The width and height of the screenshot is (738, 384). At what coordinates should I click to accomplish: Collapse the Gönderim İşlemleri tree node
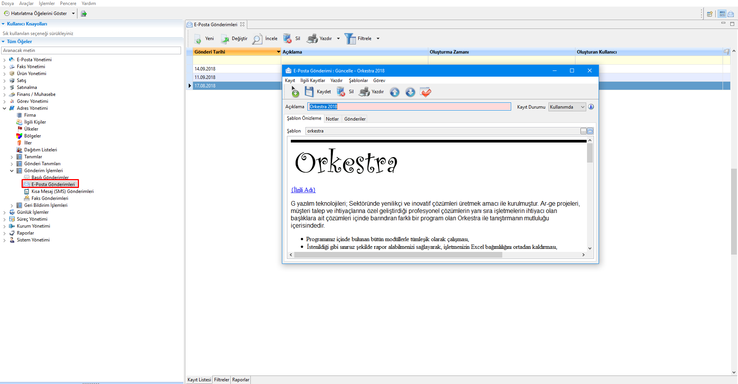[x=12, y=171]
